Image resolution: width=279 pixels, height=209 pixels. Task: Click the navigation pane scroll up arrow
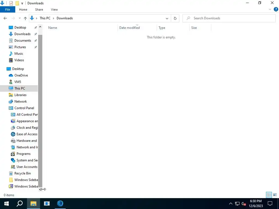[x=40, y=27]
